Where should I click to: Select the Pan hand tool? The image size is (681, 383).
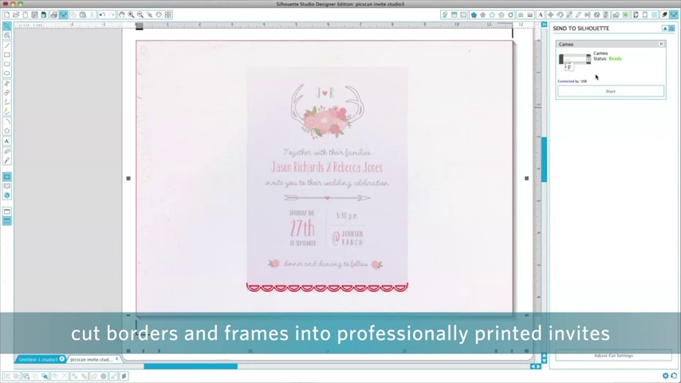121,15
